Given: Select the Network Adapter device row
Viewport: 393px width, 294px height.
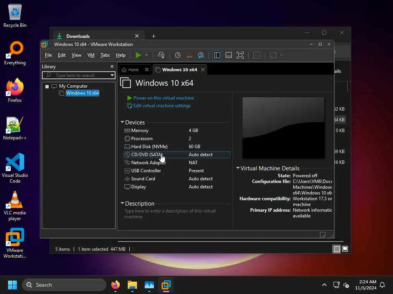Looking at the screenshot, I should tap(177, 162).
